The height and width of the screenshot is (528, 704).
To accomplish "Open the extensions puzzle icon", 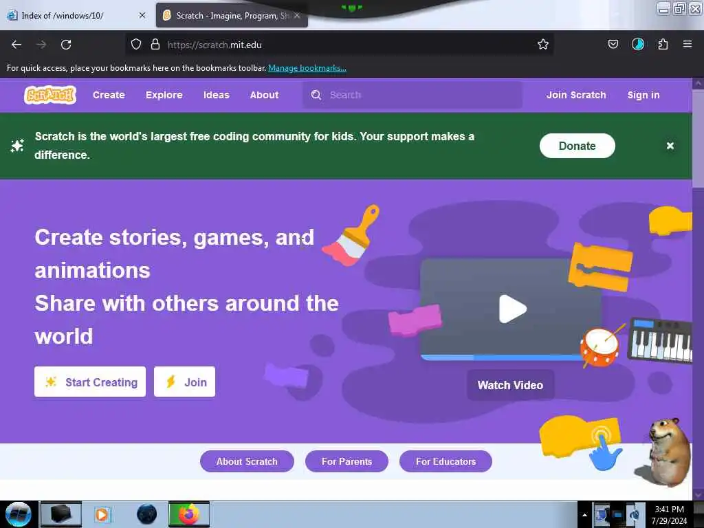I will point(663,44).
